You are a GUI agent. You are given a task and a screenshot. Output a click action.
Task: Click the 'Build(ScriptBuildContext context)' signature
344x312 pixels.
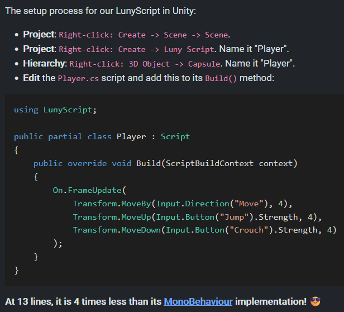[x=217, y=163]
